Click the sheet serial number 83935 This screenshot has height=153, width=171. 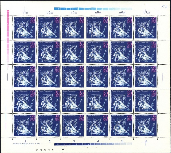coord(45,150)
